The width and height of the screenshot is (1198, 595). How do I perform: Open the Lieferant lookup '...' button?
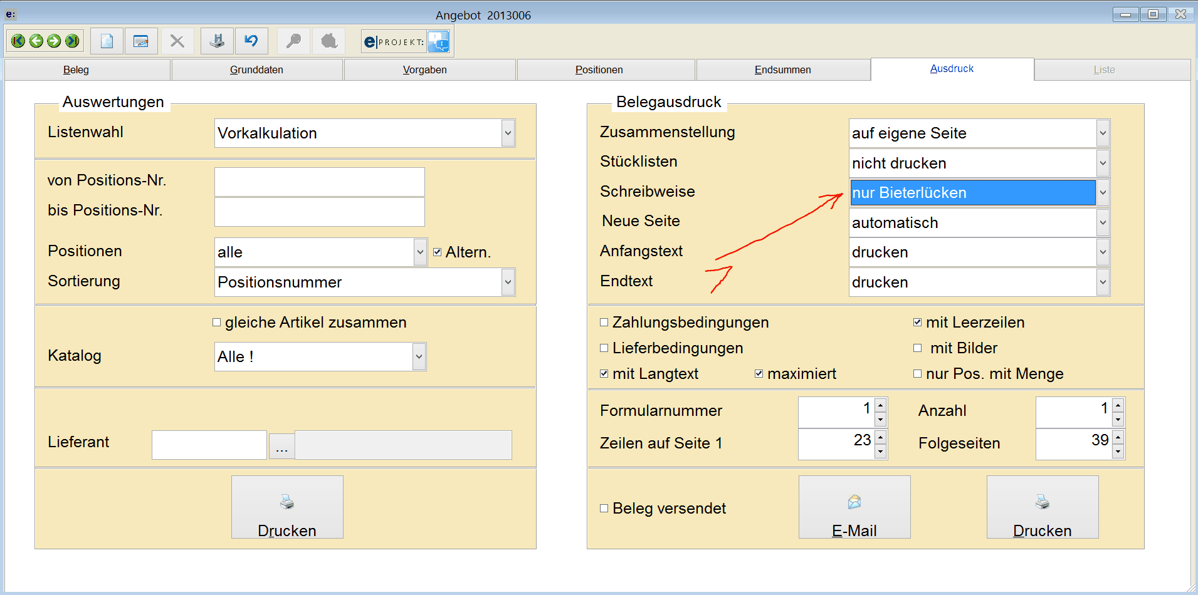[x=281, y=445]
